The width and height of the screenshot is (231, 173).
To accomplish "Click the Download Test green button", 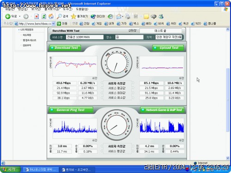I will pyautogui.click(x=65, y=48).
